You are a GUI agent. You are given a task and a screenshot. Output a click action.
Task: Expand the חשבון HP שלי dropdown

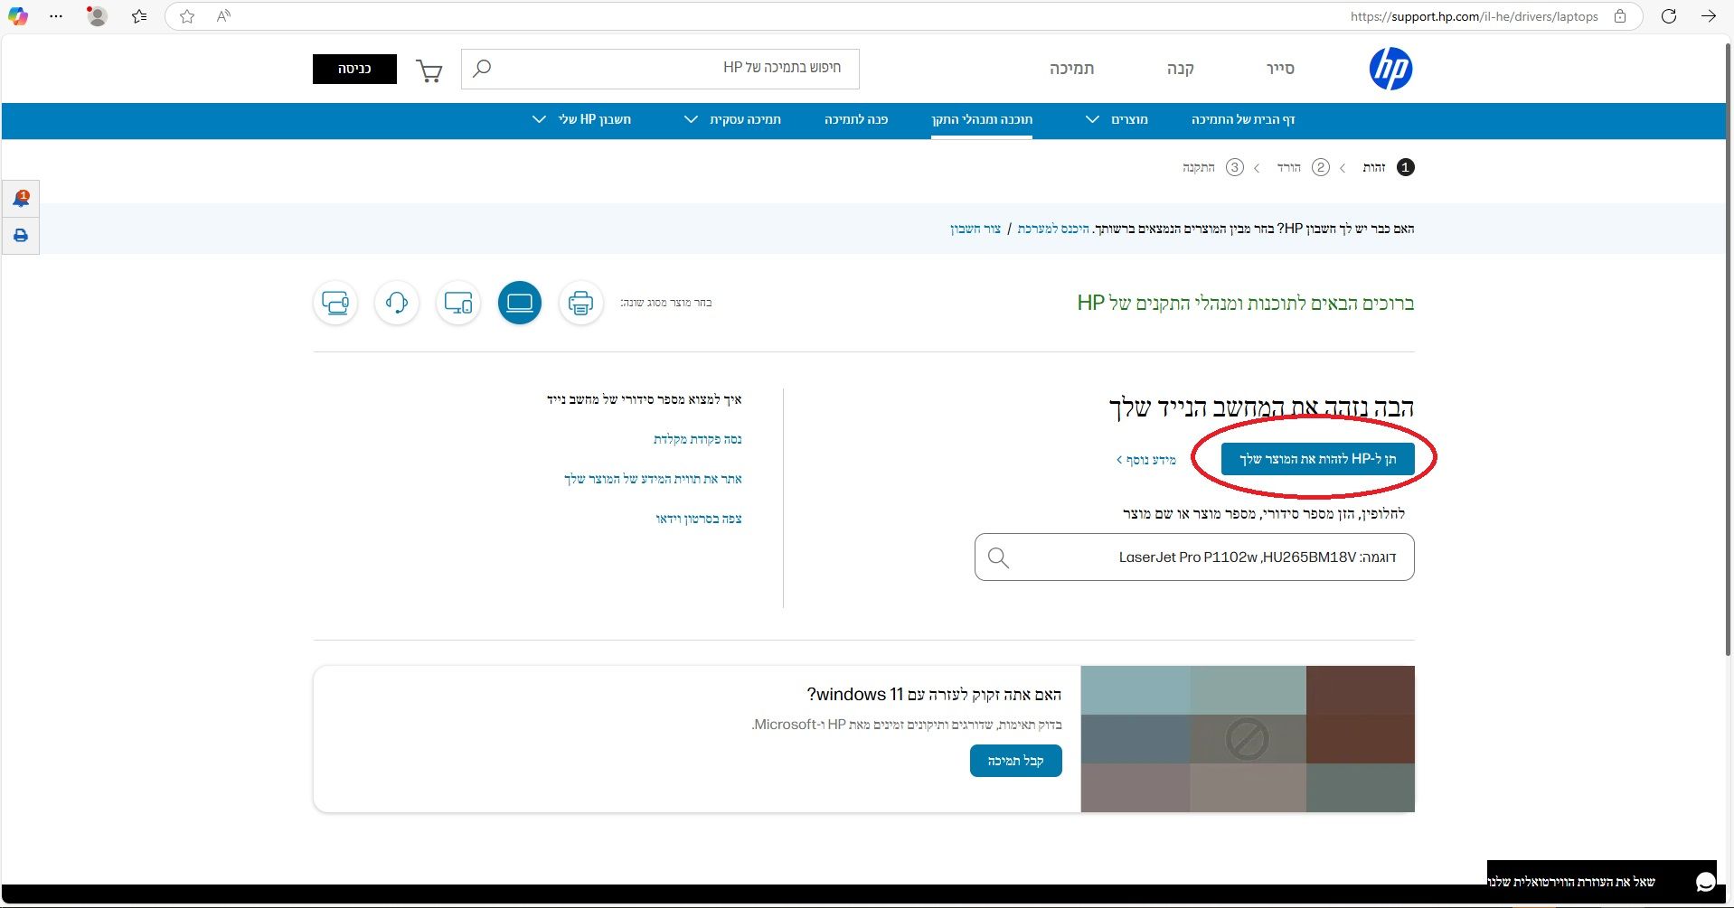581,119
